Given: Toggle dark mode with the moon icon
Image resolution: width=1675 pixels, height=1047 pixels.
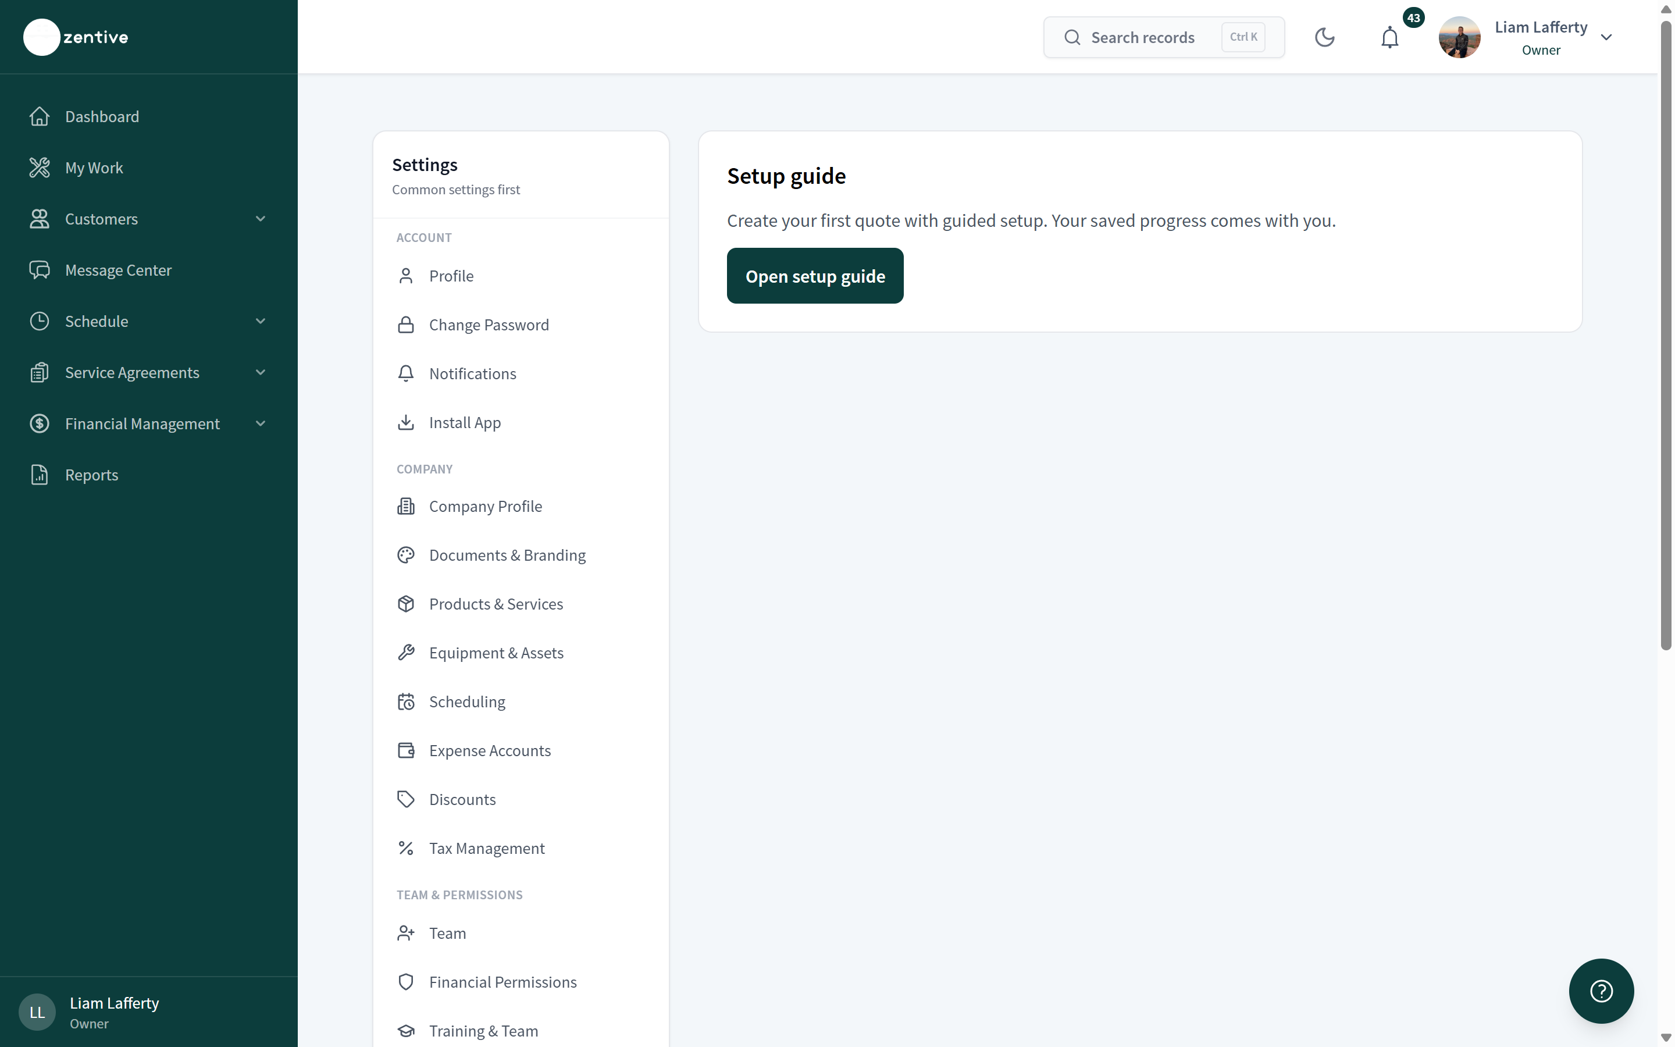Looking at the screenshot, I should pos(1324,37).
